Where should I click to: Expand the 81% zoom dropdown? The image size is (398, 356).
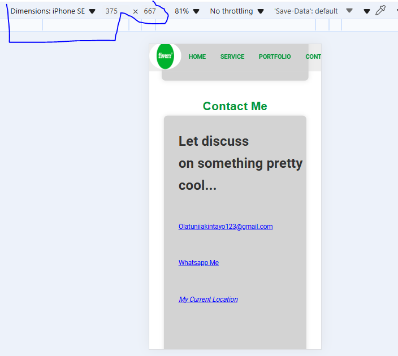[x=187, y=11]
